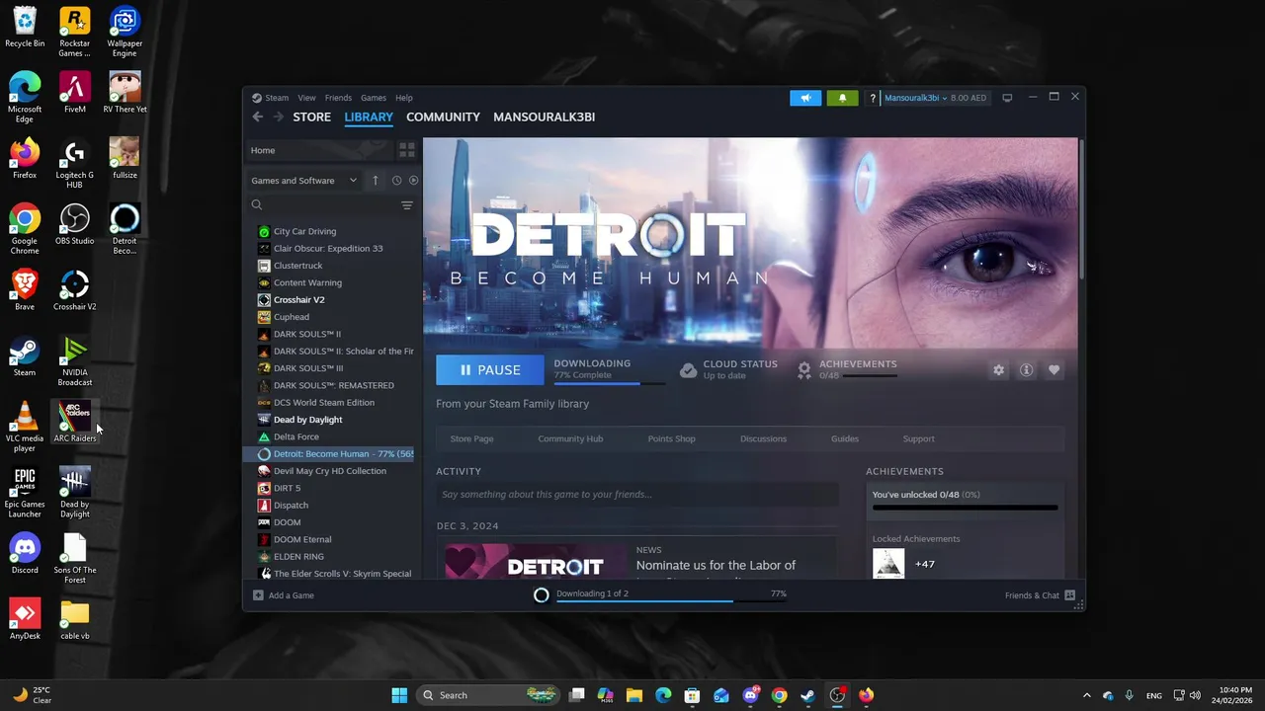The width and height of the screenshot is (1265, 711).
Task: Open File Explorer from the taskbar
Action: [634, 695]
